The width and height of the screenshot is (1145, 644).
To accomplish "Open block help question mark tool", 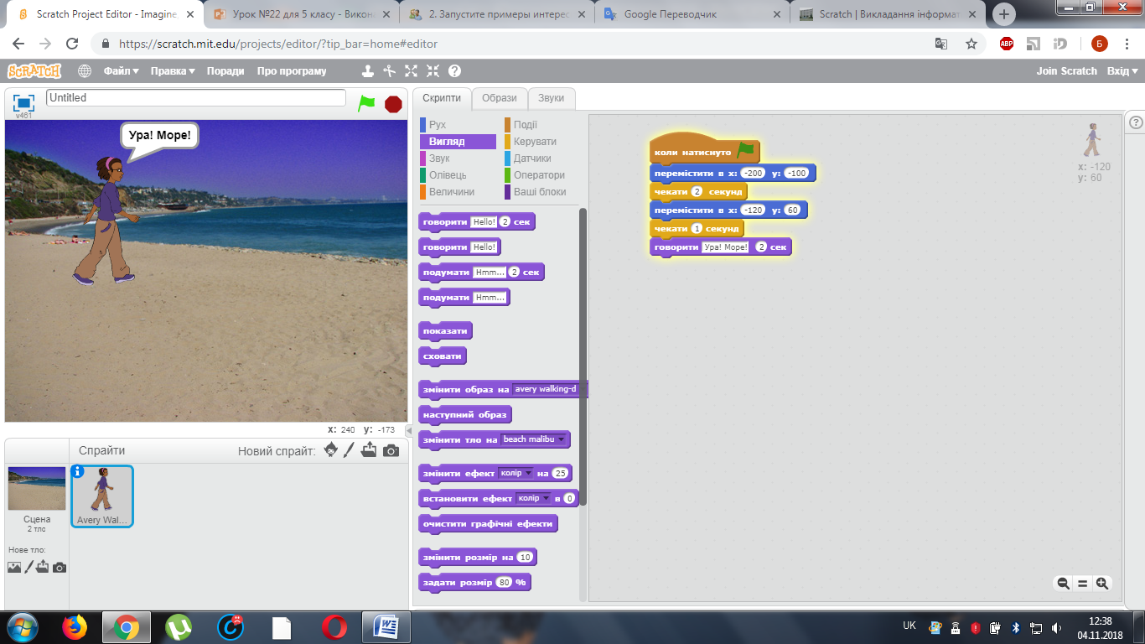I will click(x=454, y=71).
